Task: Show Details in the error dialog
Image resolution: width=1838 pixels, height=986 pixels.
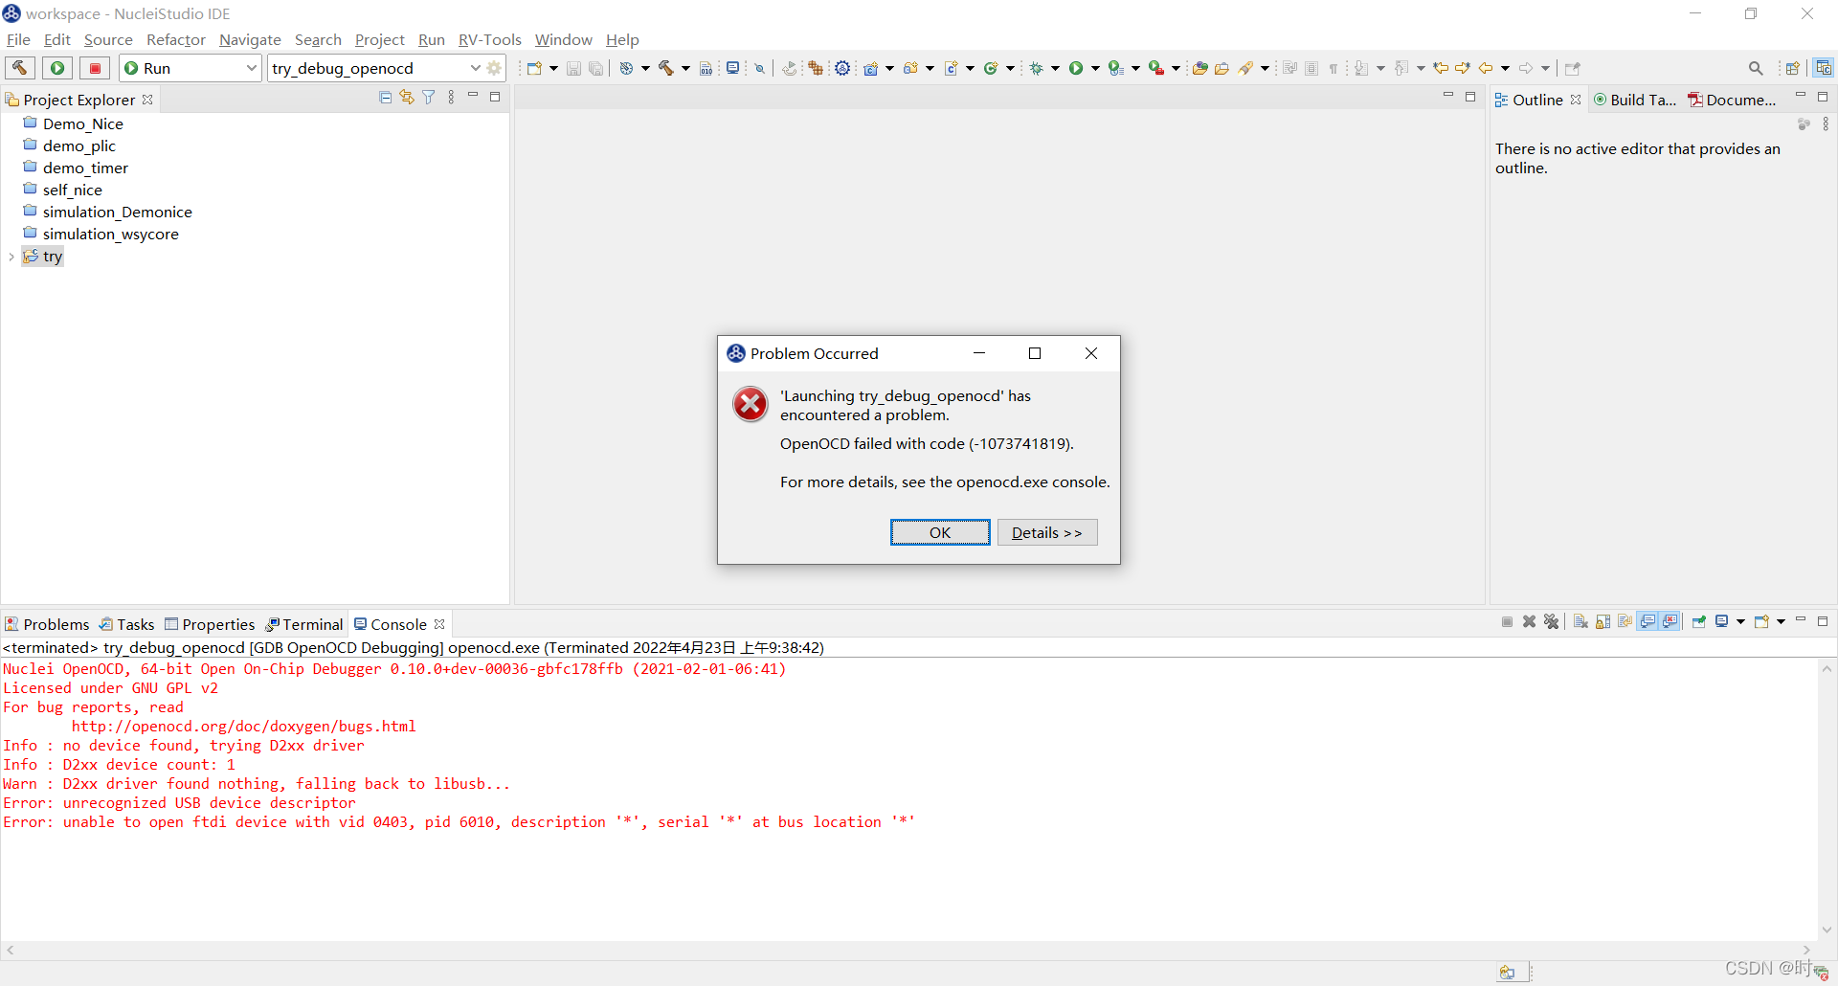Action: (1047, 532)
